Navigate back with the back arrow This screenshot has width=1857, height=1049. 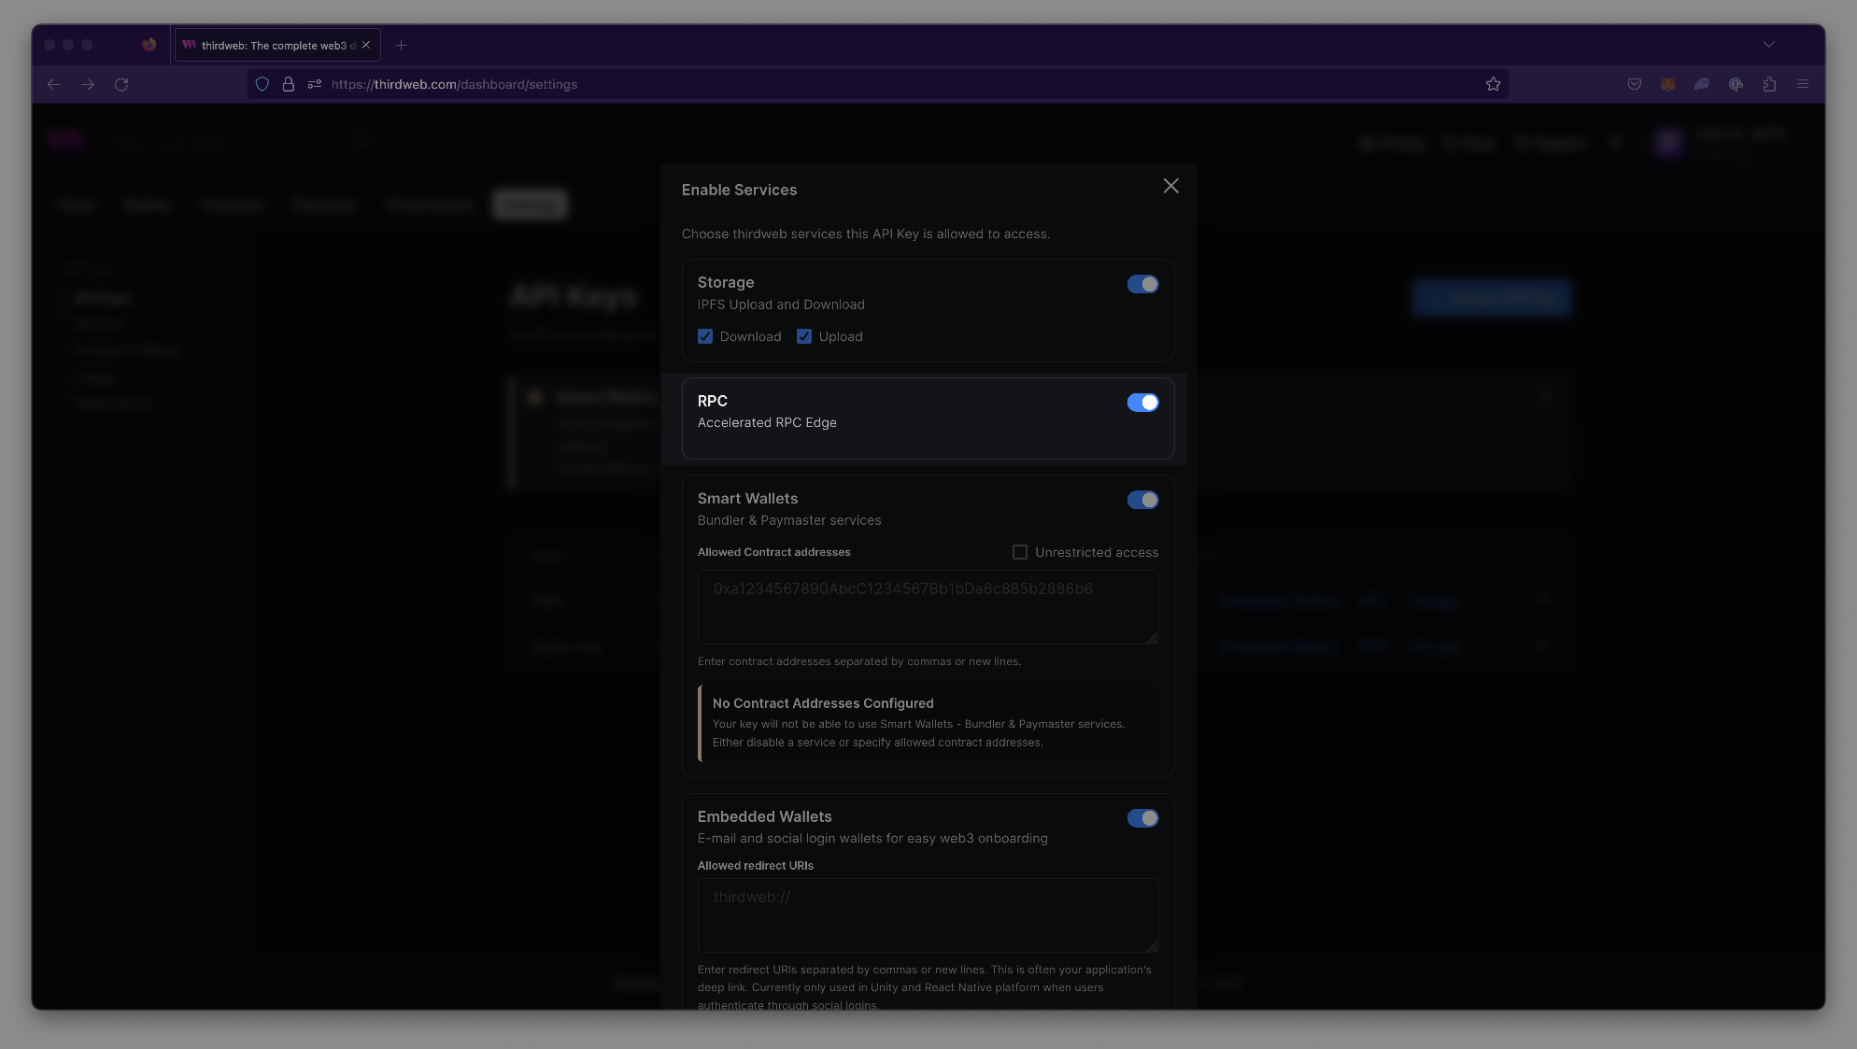54,84
